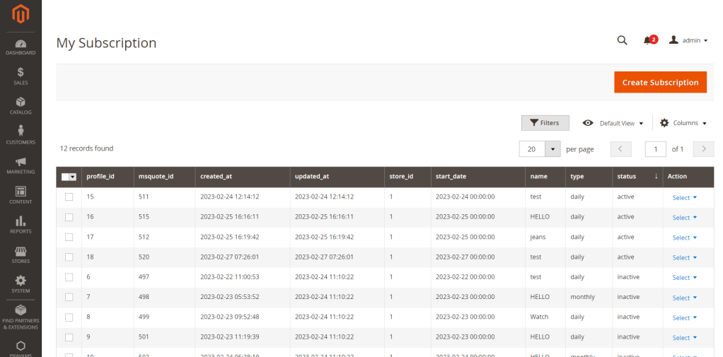
Task: Open the Default View menu
Action: (x=613, y=123)
